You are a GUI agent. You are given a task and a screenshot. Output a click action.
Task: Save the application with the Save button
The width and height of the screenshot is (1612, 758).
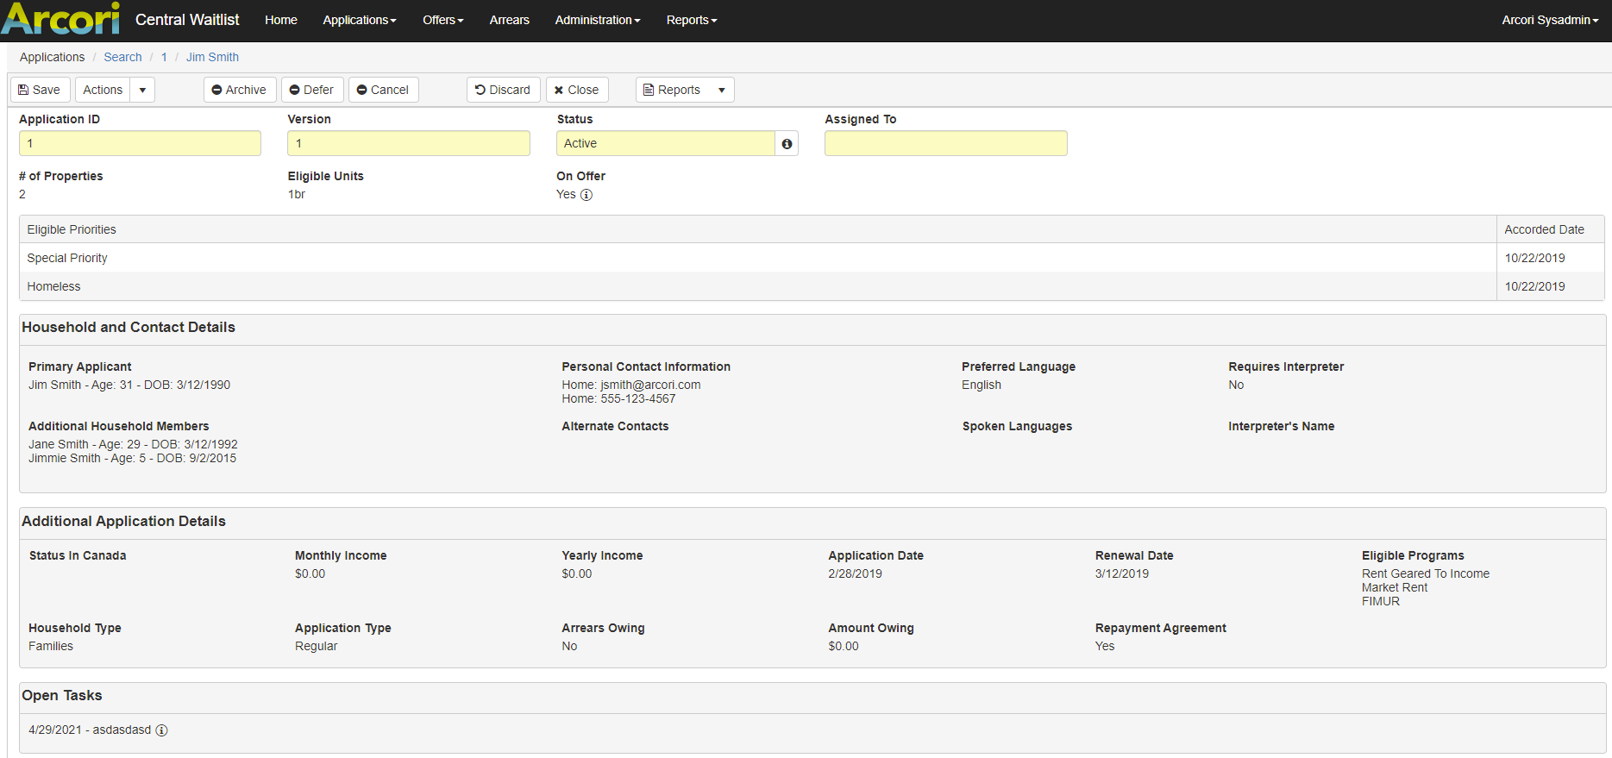pos(40,90)
